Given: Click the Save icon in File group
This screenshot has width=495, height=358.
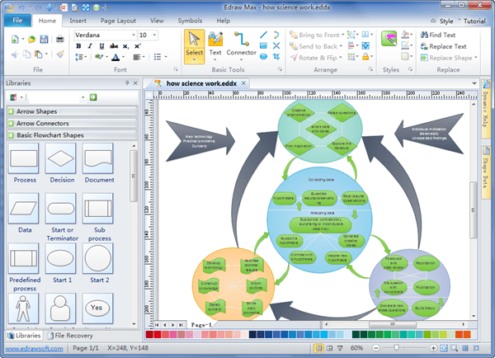Looking at the screenshot, I should 44,39.
